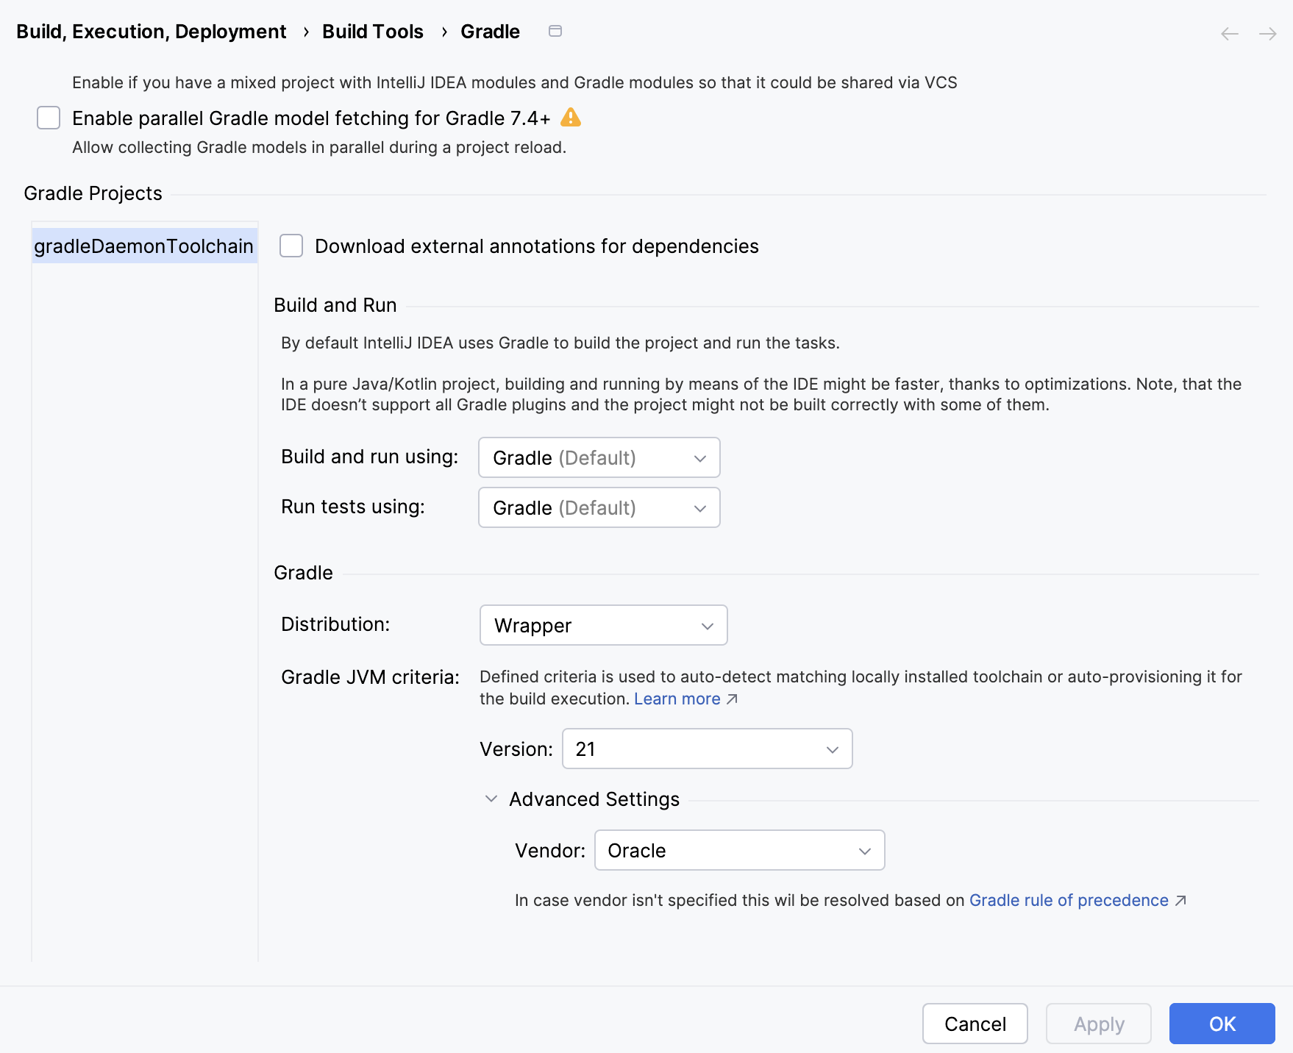Click the icon beside Gradle breadcrumb
Viewport: 1293px width, 1053px height.
pyautogui.click(x=555, y=31)
